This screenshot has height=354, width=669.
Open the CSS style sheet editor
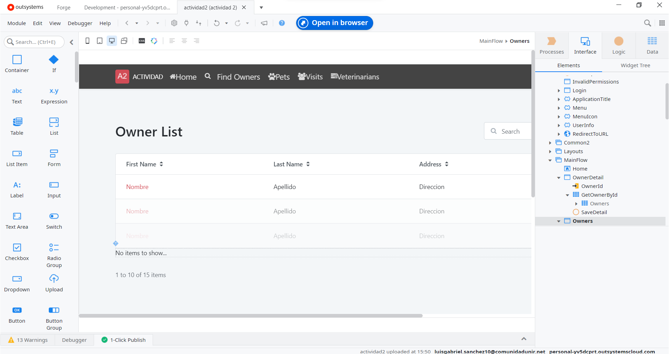point(142,41)
